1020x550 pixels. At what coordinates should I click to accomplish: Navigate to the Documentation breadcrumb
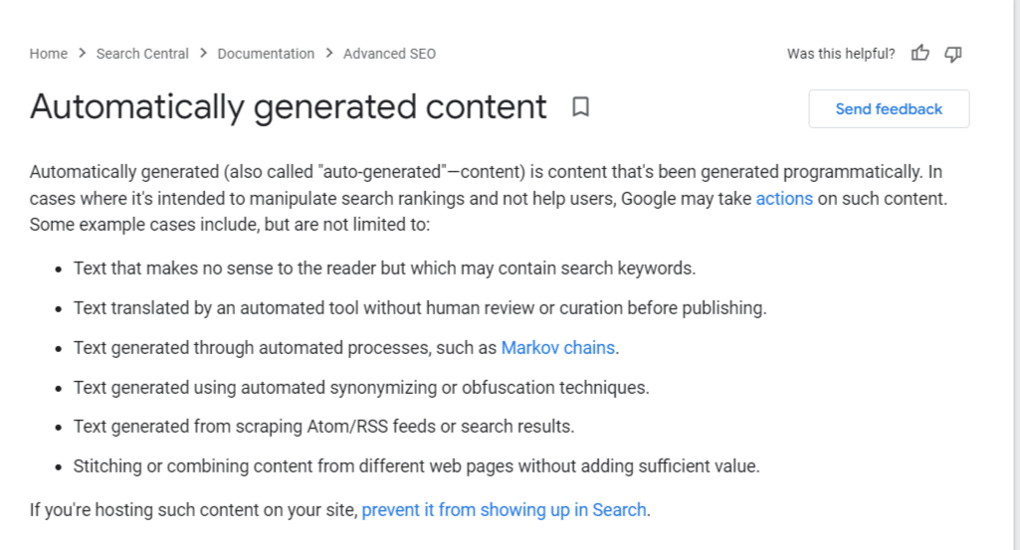(x=266, y=54)
